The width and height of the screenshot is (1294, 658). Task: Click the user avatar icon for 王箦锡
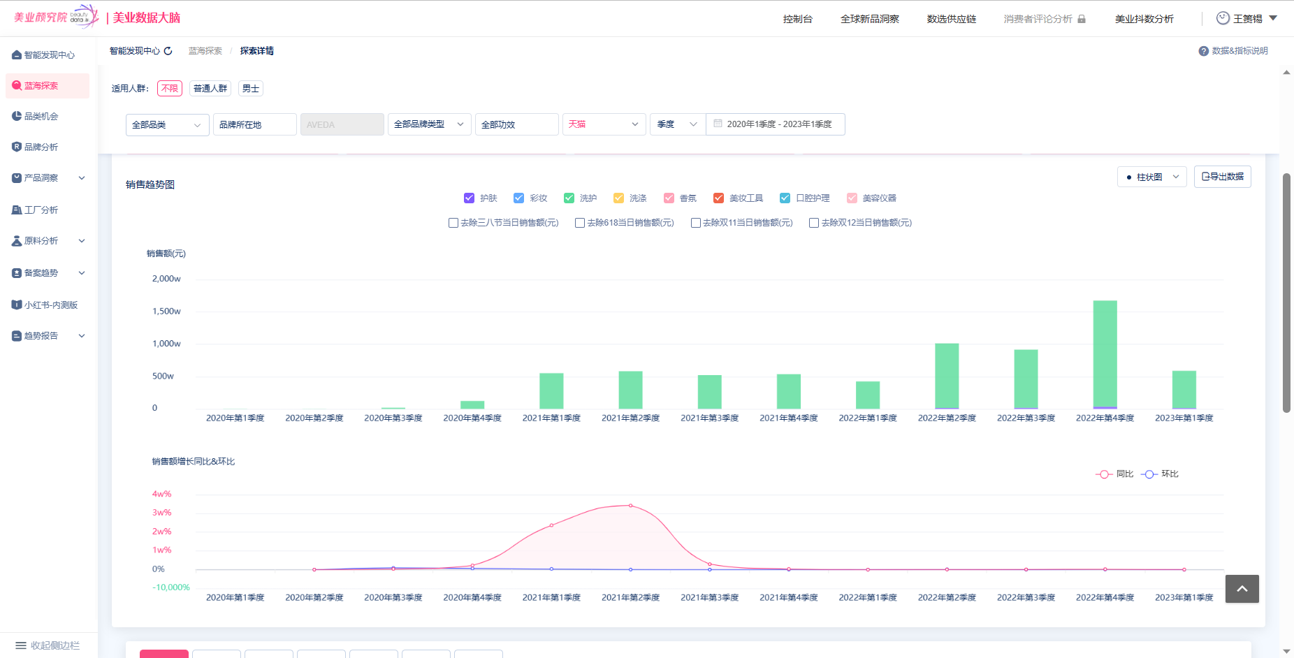click(1223, 18)
